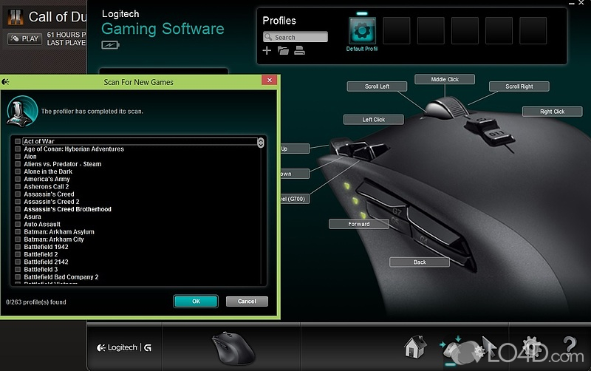This screenshot has width=591, height=371.
Task: Click the Logitech G logo
Action: [124, 347]
